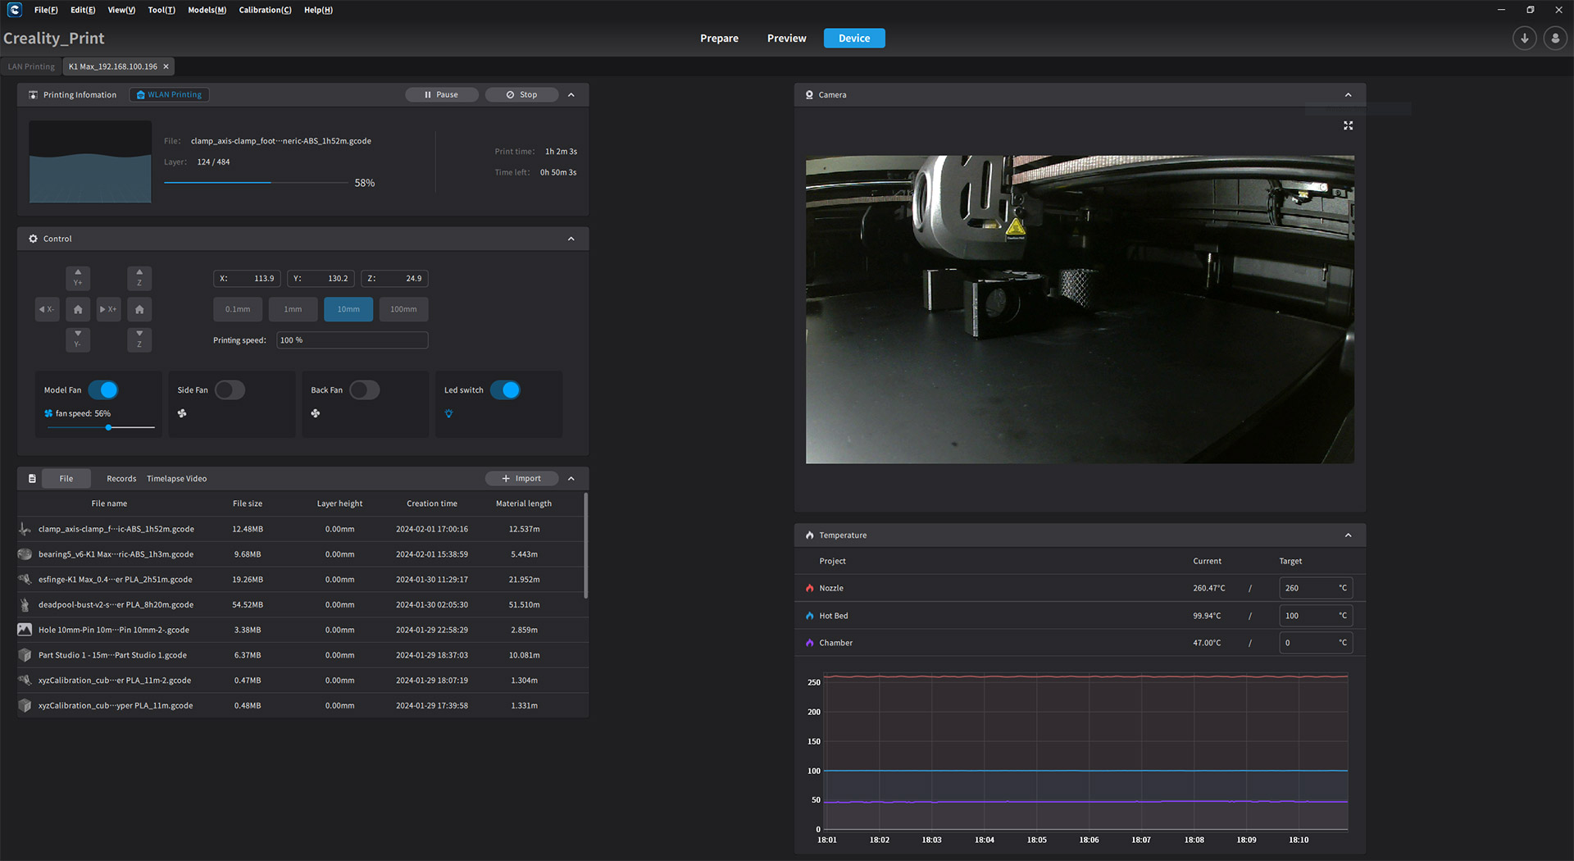The width and height of the screenshot is (1574, 861).
Task: Adjust the model fan speed slider
Action: click(x=108, y=427)
